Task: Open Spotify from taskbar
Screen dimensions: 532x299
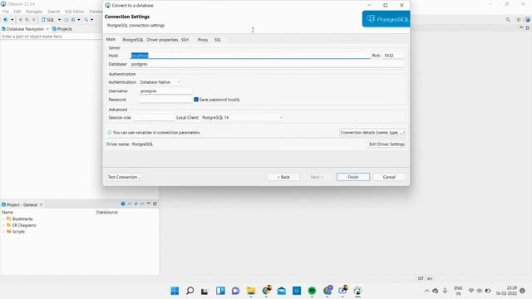Action: tap(312, 291)
